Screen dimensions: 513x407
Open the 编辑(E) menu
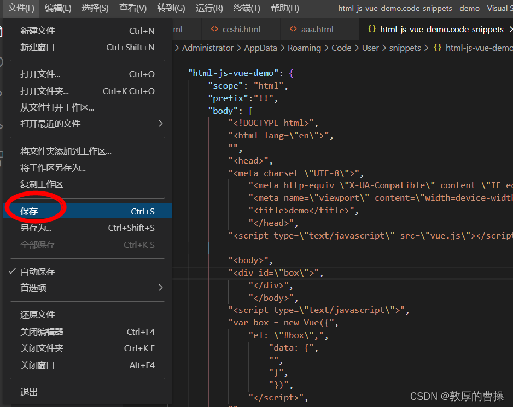(x=58, y=8)
